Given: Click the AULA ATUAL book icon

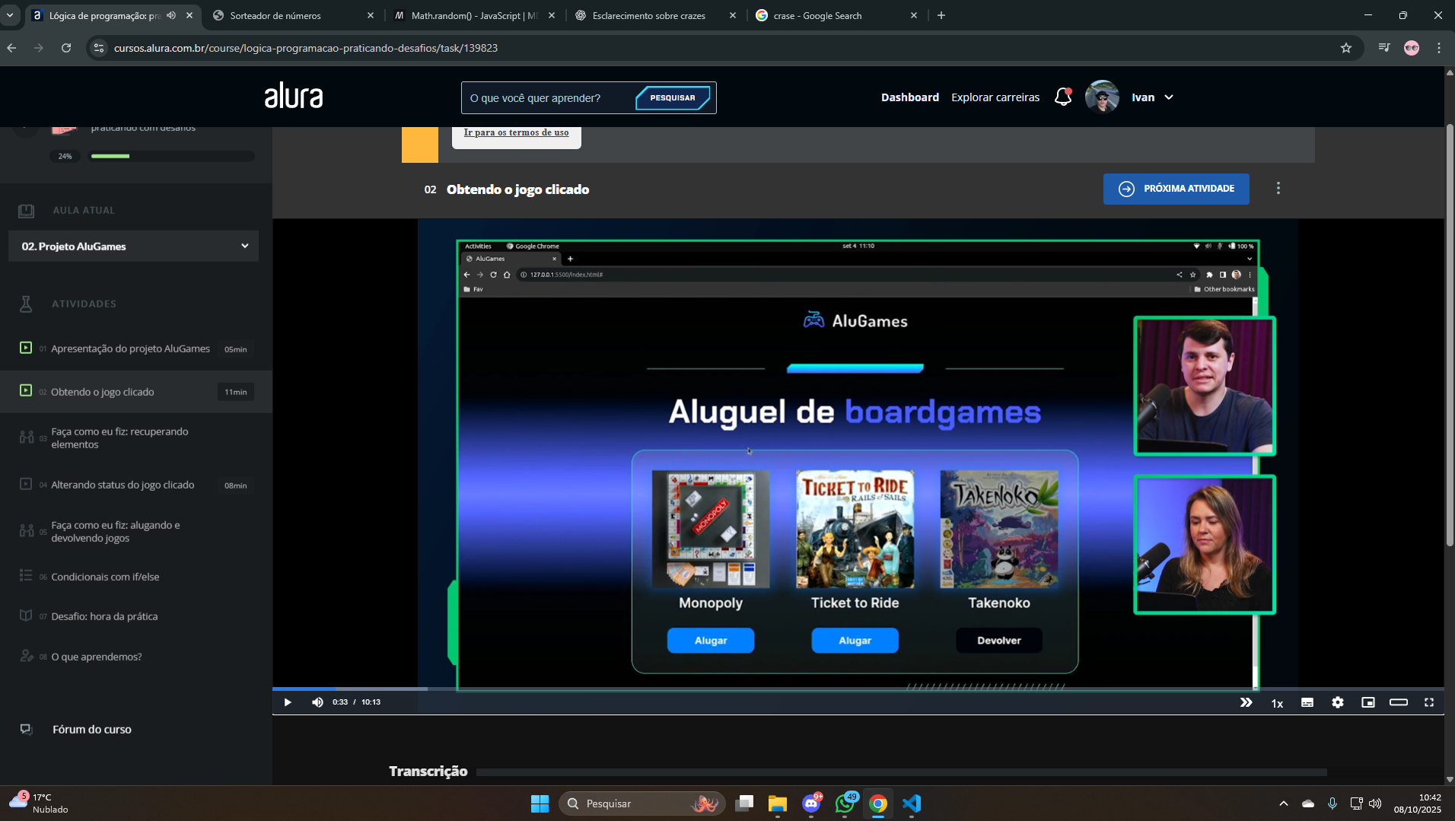Looking at the screenshot, I should [x=26, y=210].
